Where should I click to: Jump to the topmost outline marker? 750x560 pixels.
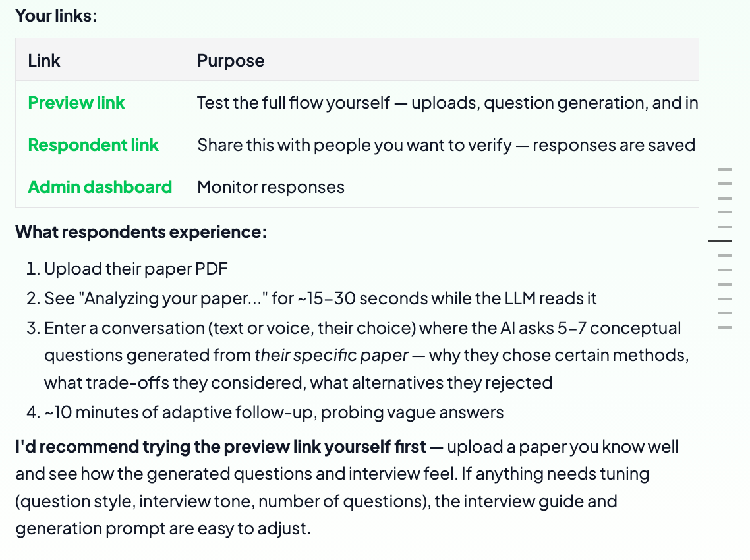725,169
